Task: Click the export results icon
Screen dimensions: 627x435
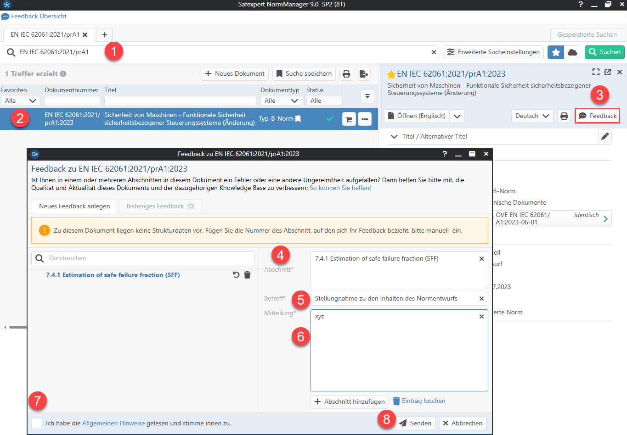Action: (364, 74)
